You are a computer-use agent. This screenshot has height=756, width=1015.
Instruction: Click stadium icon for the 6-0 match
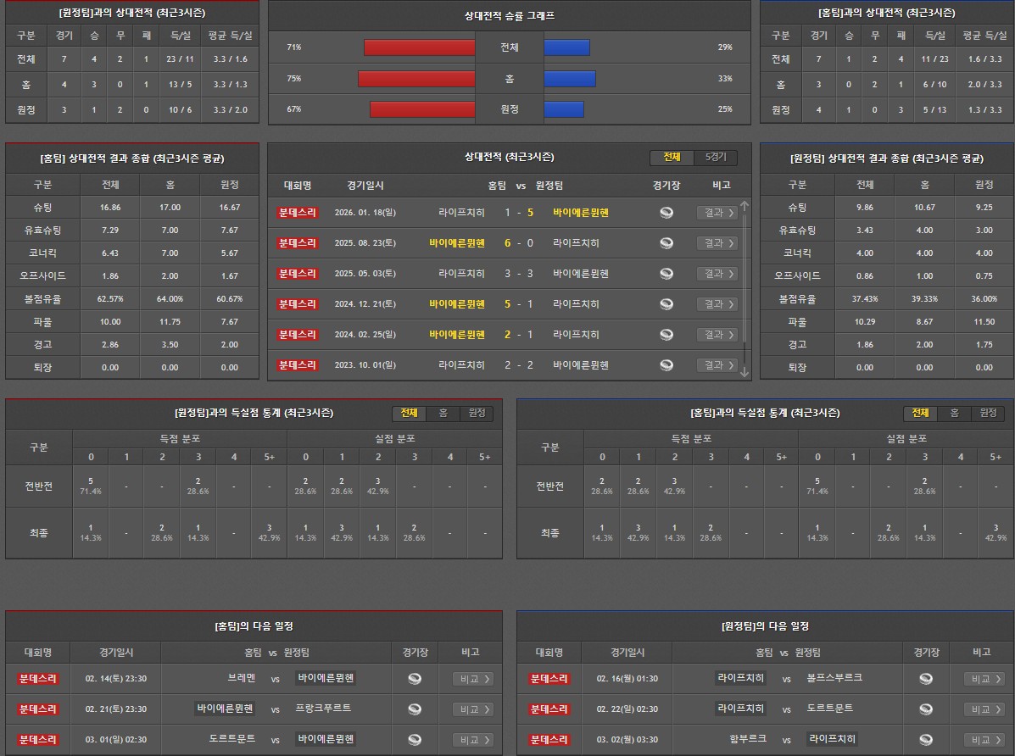click(666, 243)
